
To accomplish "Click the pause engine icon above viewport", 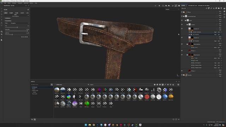I will 159,6.
